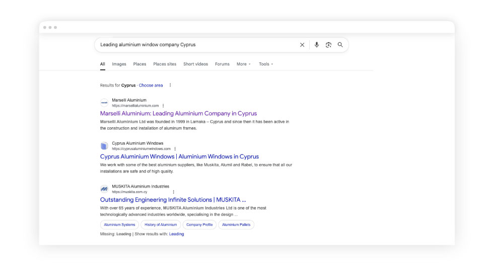Expand the More dropdown in search tabs
Image resolution: width=494 pixels, height=266 pixels.
point(243,64)
